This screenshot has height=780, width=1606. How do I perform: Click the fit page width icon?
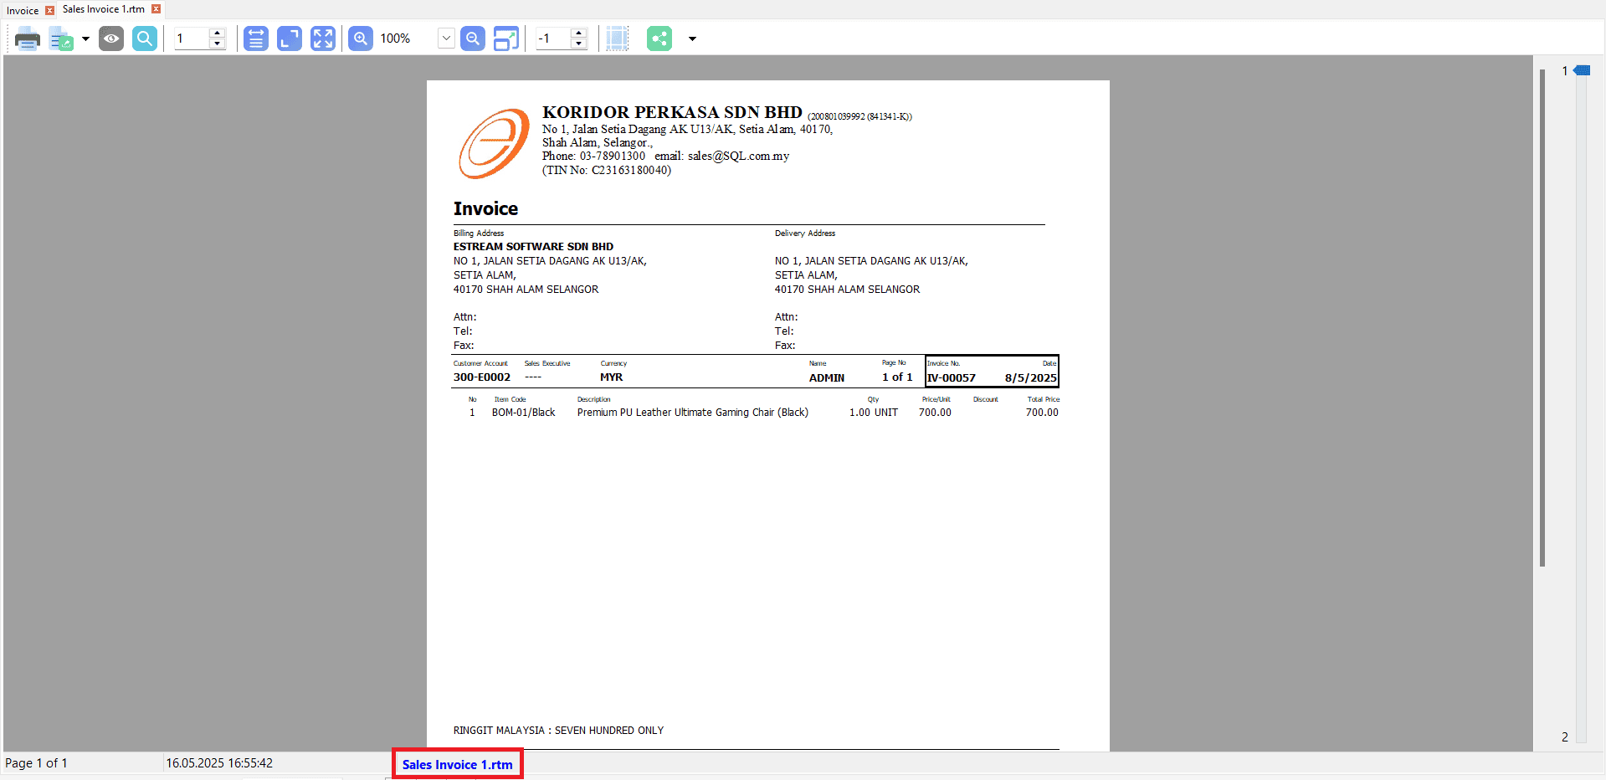click(256, 38)
